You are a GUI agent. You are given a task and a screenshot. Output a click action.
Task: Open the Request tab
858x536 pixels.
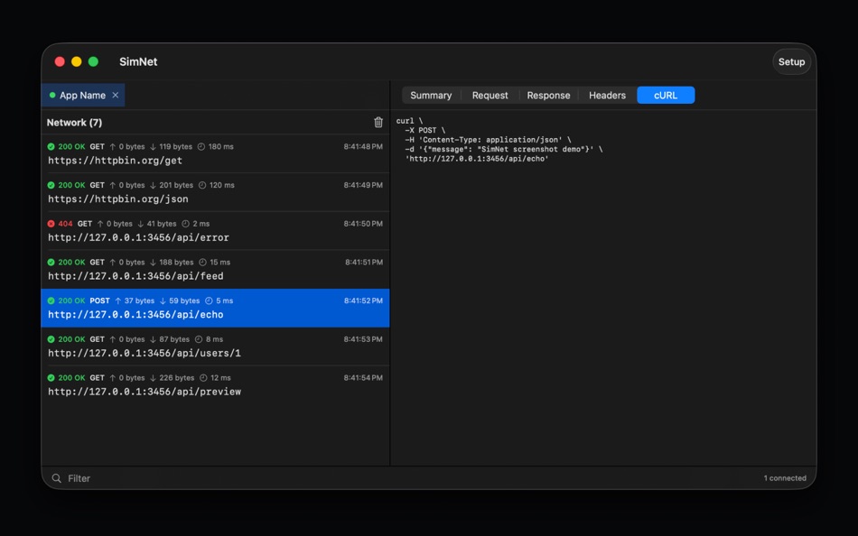click(490, 95)
